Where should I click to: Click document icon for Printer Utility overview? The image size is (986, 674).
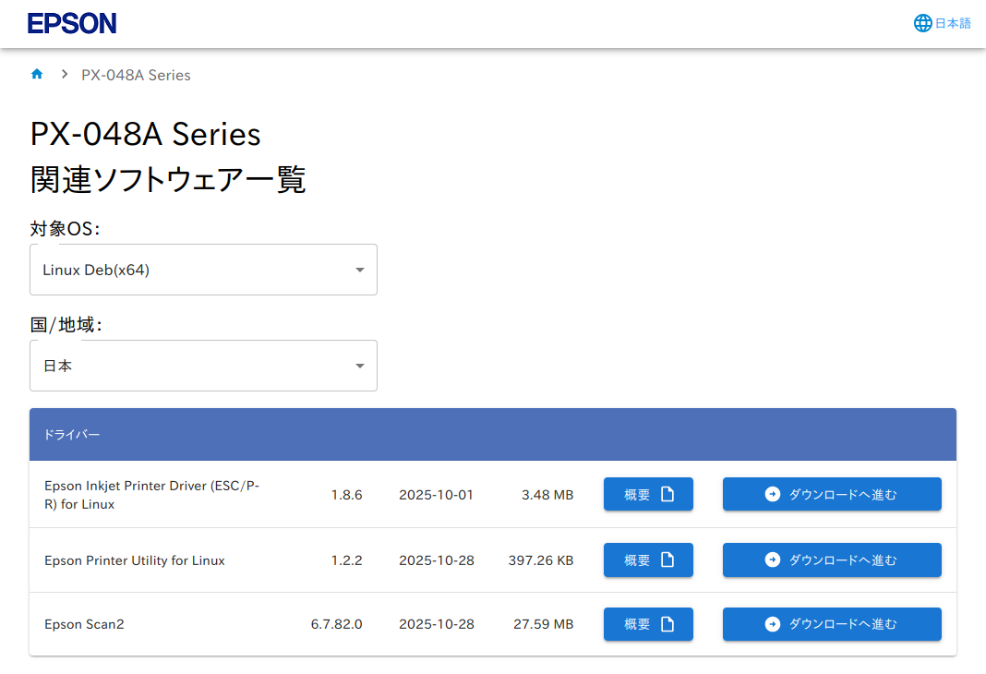tap(667, 560)
